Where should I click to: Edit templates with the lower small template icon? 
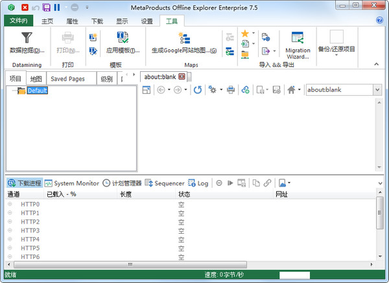pos(93,51)
